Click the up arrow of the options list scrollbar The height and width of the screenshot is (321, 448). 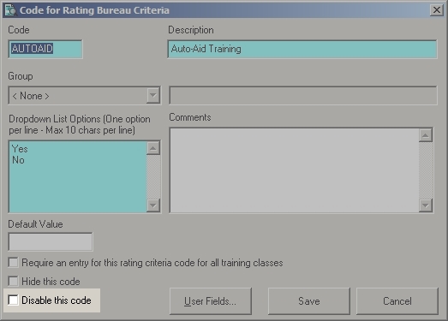(x=153, y=148)
